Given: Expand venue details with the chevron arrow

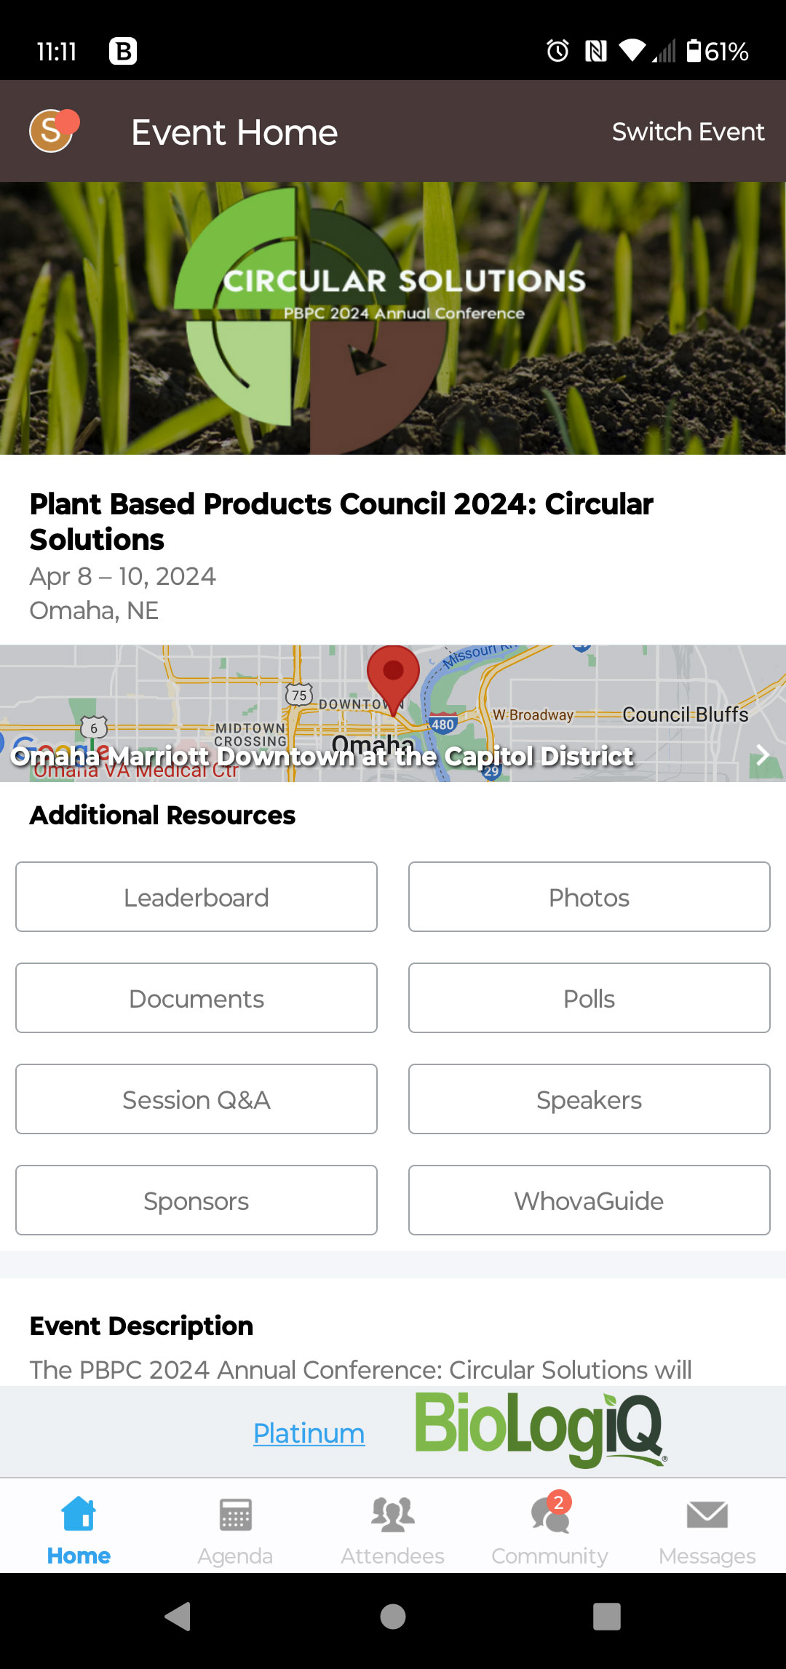Looking at the screenshot, I should click(762, 754).
